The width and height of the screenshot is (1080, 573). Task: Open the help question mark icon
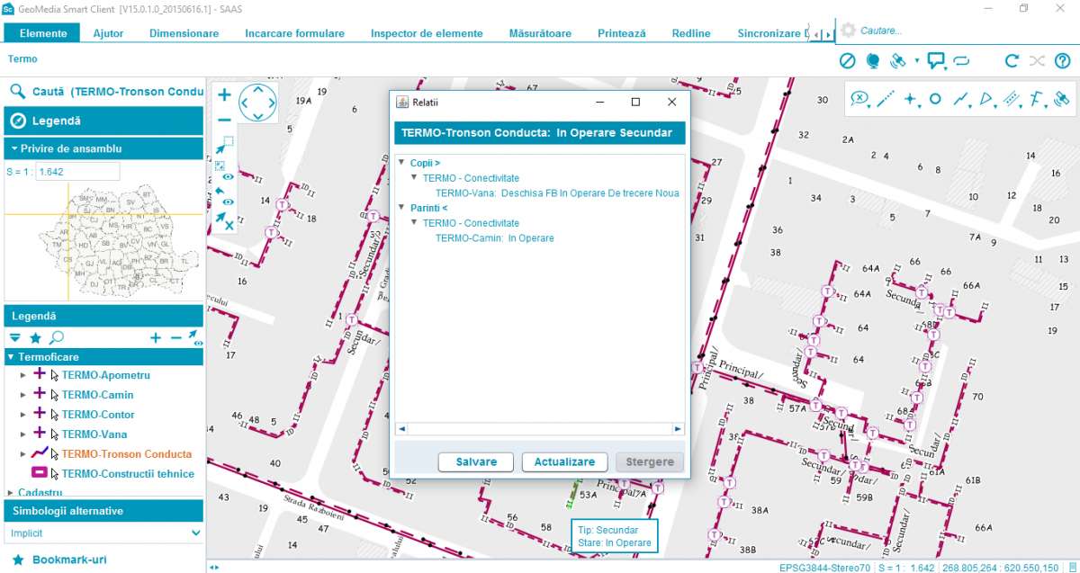[1062, 61]
